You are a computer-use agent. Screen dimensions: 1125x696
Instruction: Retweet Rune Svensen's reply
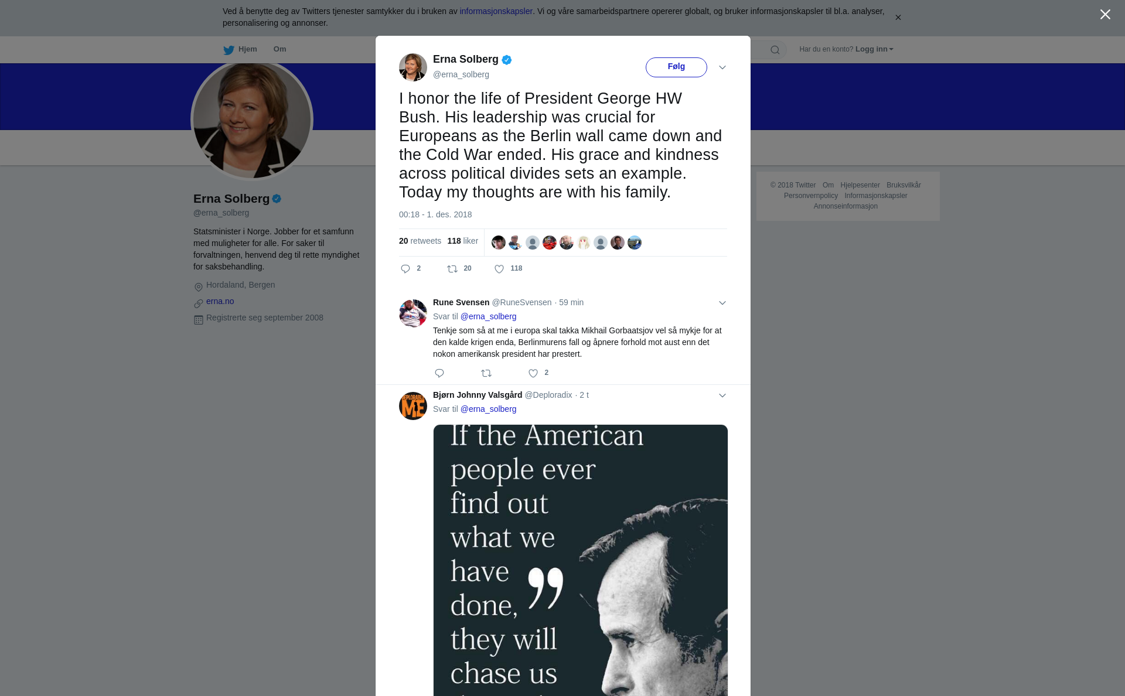coord(486,373)
